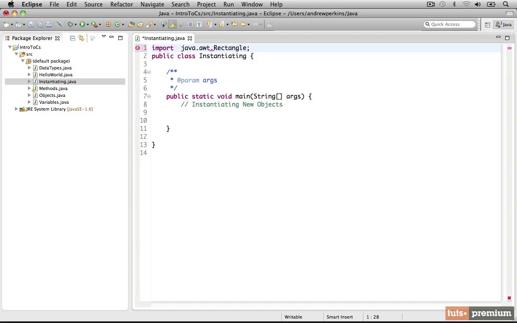Open the Navigate menu
The width and height of the screenshot is (517, 323).
pos(152,4)
